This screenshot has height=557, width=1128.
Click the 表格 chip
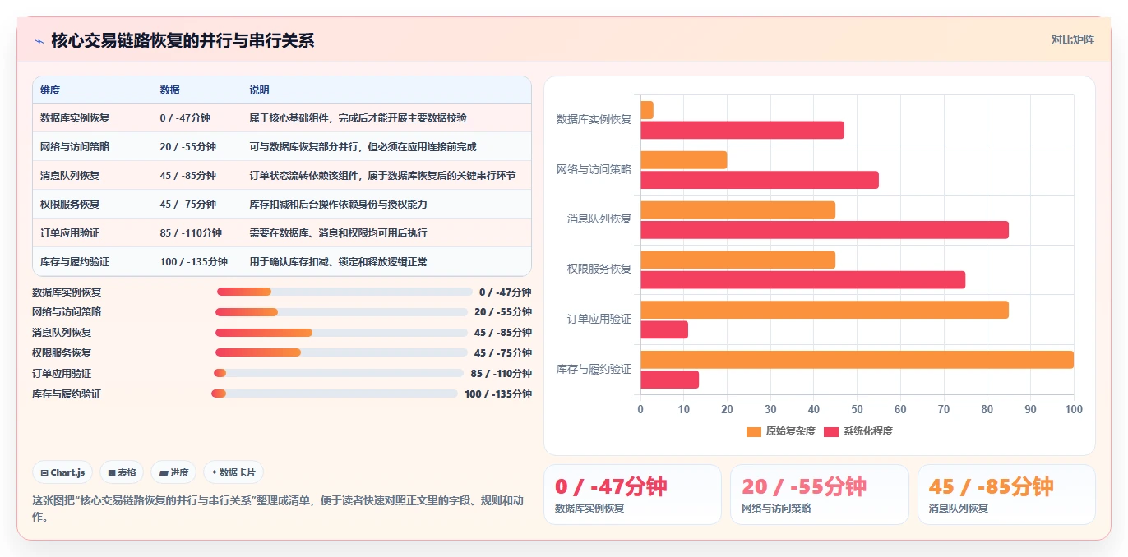coord(121,472)
